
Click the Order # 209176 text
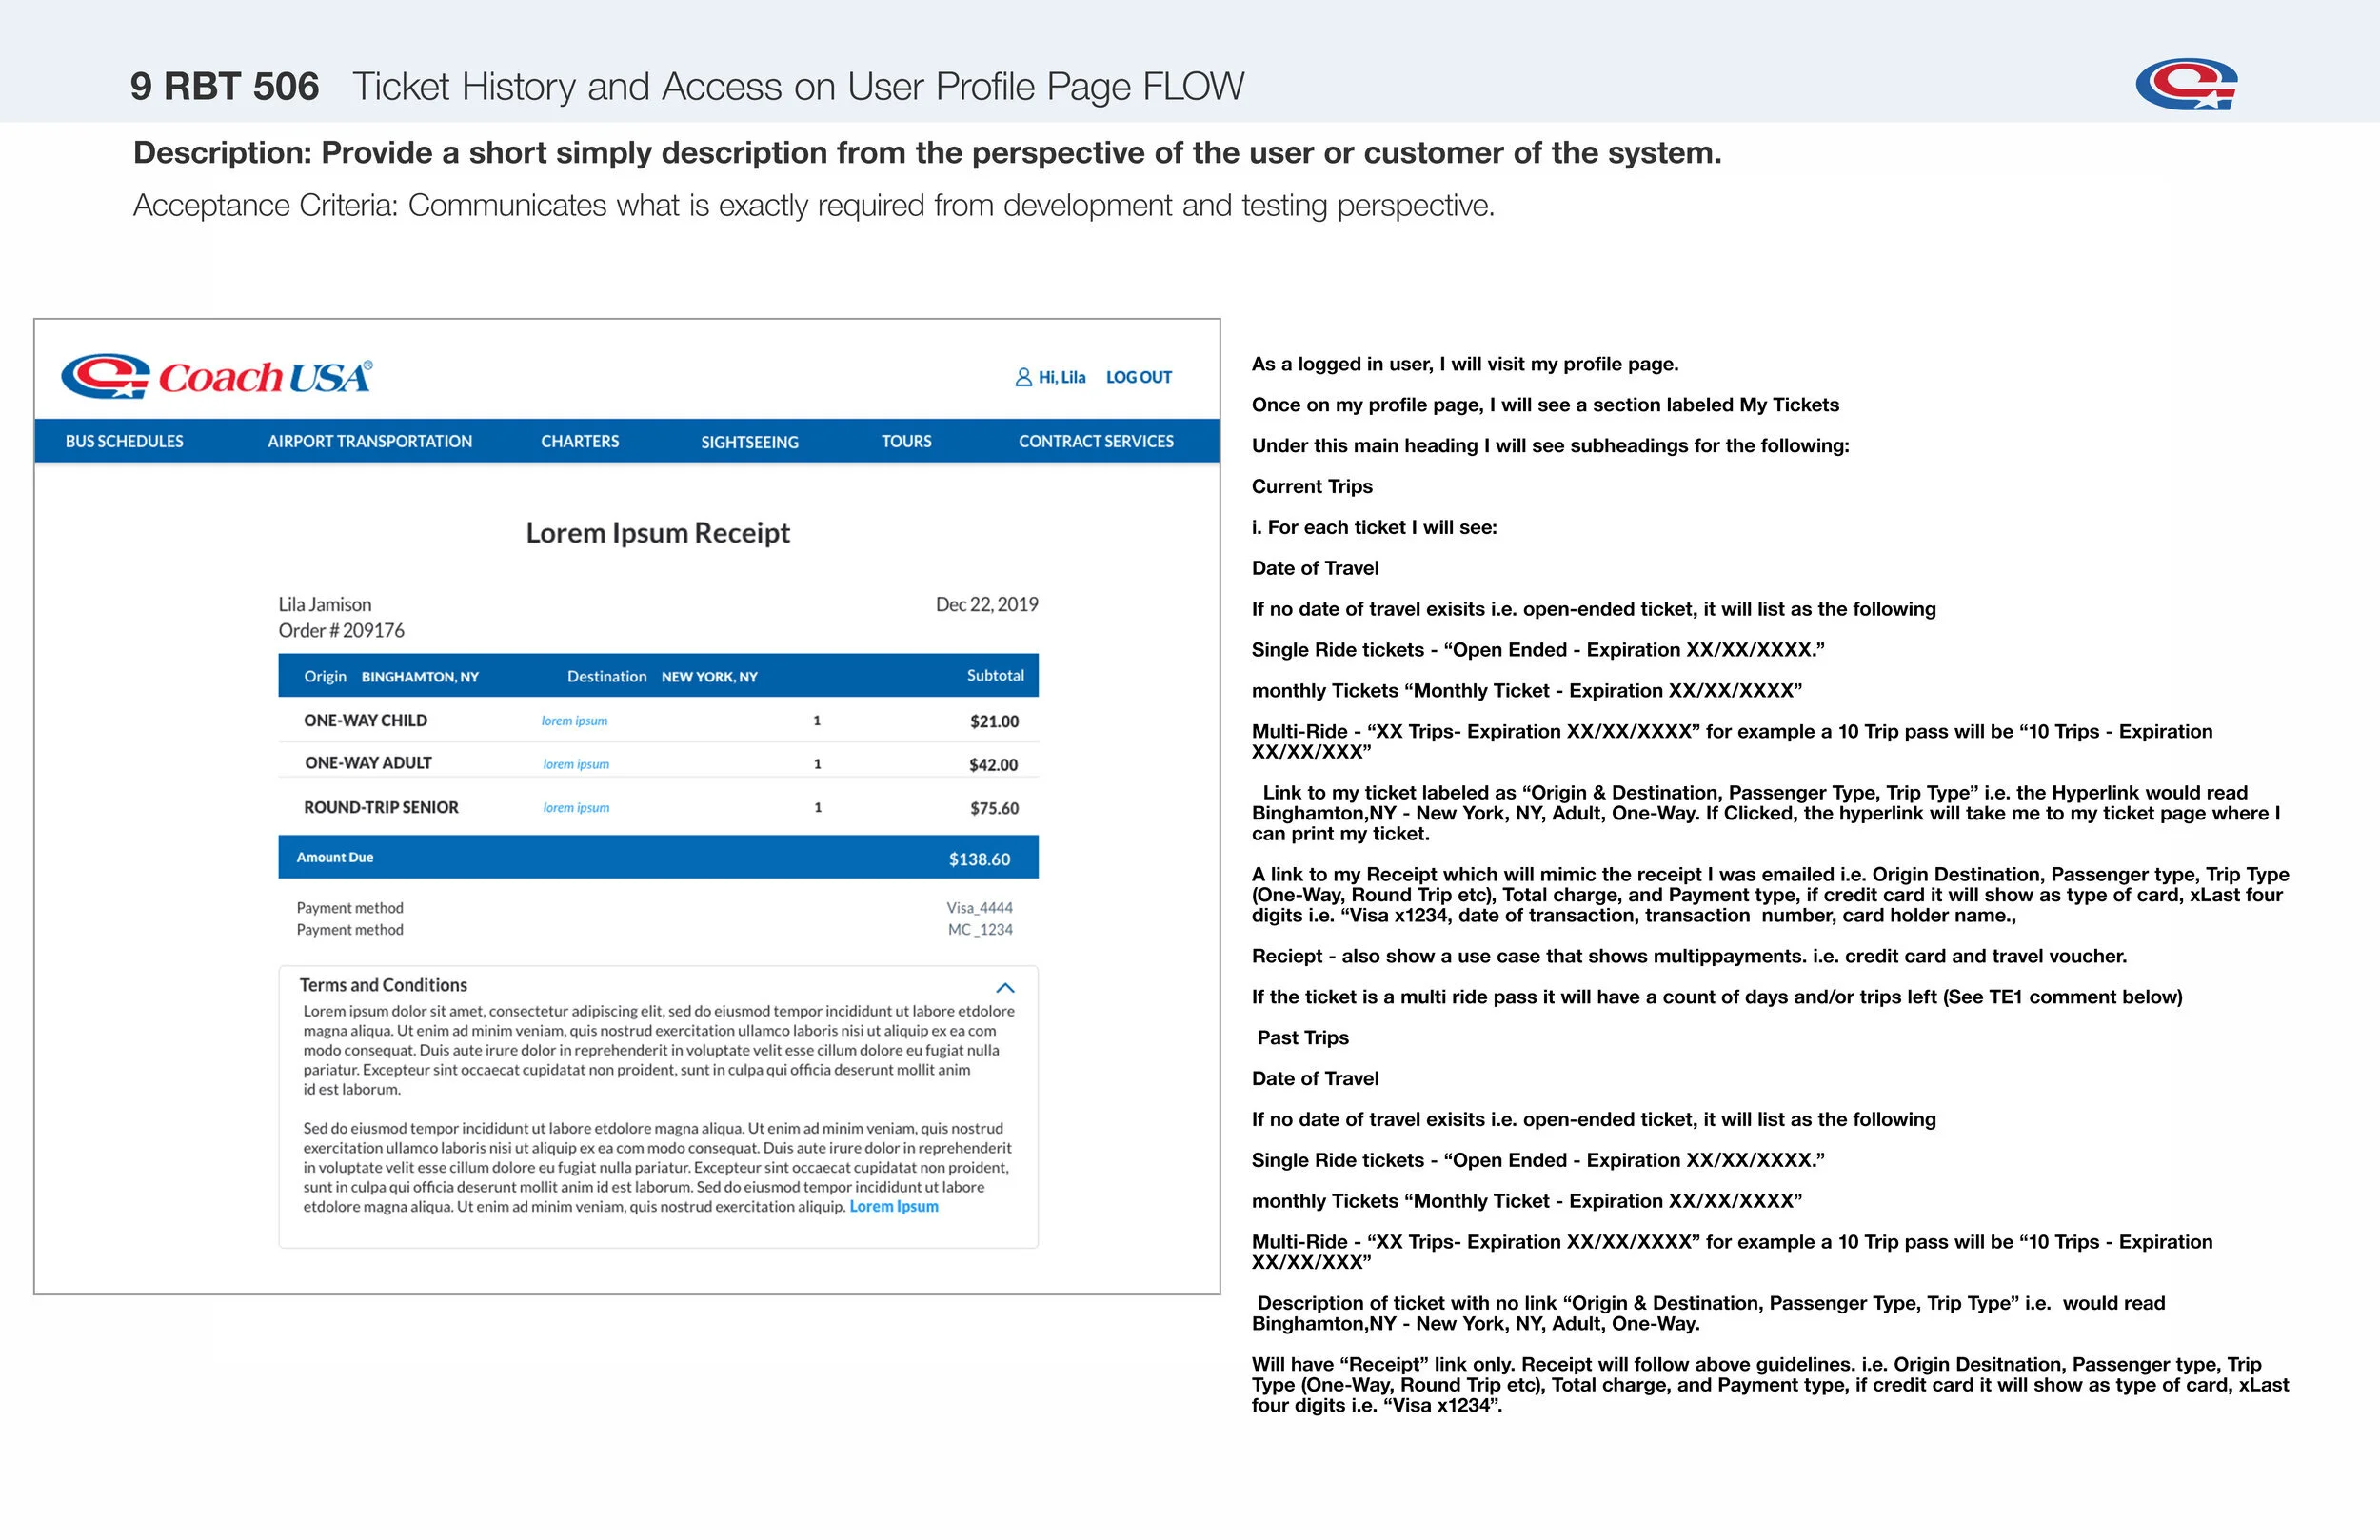[x=341, y=631]
